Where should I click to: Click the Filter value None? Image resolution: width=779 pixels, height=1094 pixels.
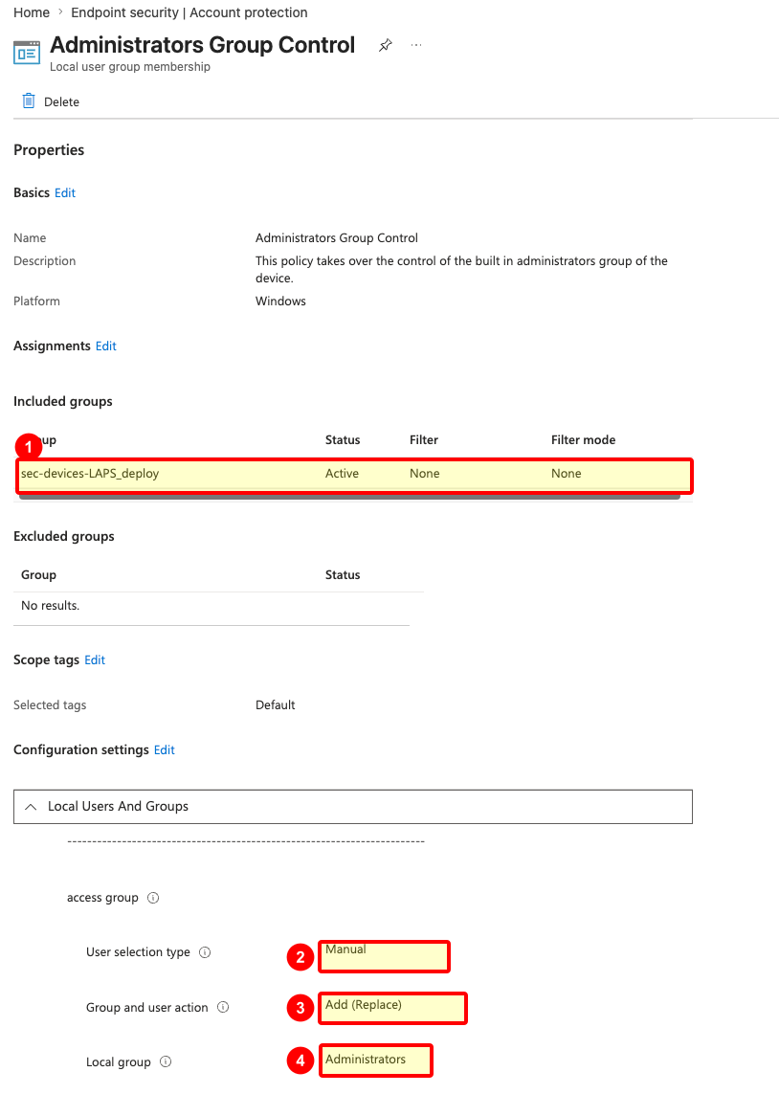coord(425,474)
